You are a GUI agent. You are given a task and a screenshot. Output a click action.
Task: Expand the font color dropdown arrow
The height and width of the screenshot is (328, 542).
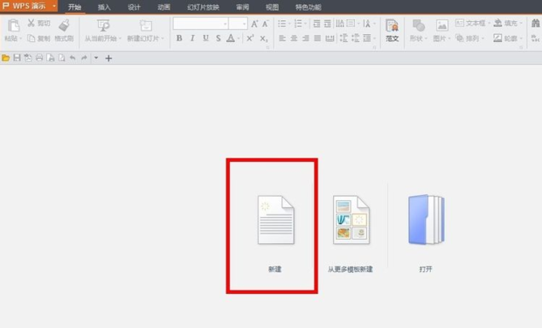point(239,38)
